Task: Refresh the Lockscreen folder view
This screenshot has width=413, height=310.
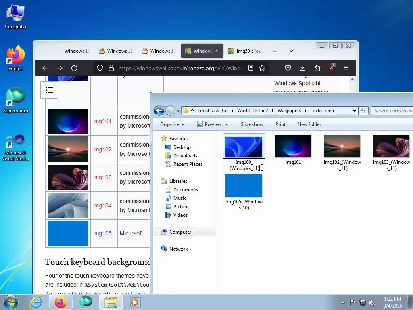Action: pos(363,111)
